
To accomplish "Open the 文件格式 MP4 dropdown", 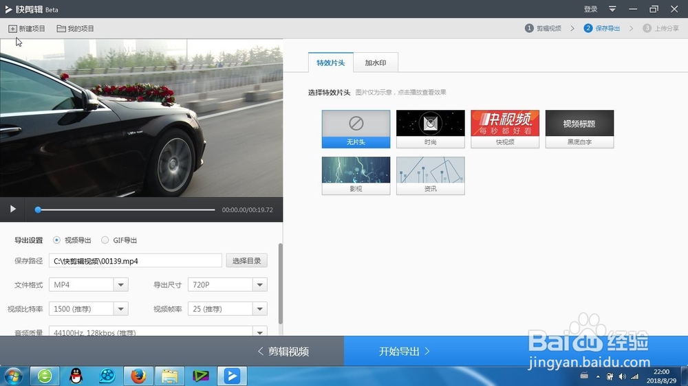I will tap(88, 285).
